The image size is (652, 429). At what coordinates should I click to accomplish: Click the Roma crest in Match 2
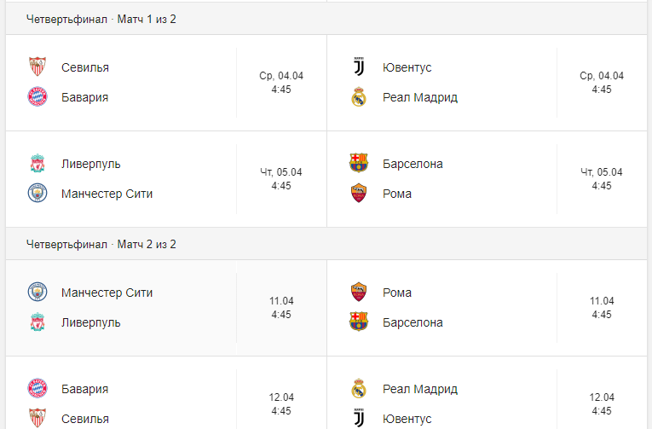click(x=358, y=293)
